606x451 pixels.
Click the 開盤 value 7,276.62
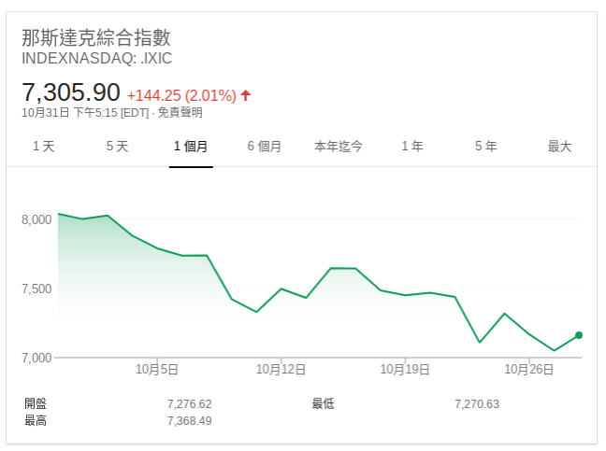[x=189, y=404]
